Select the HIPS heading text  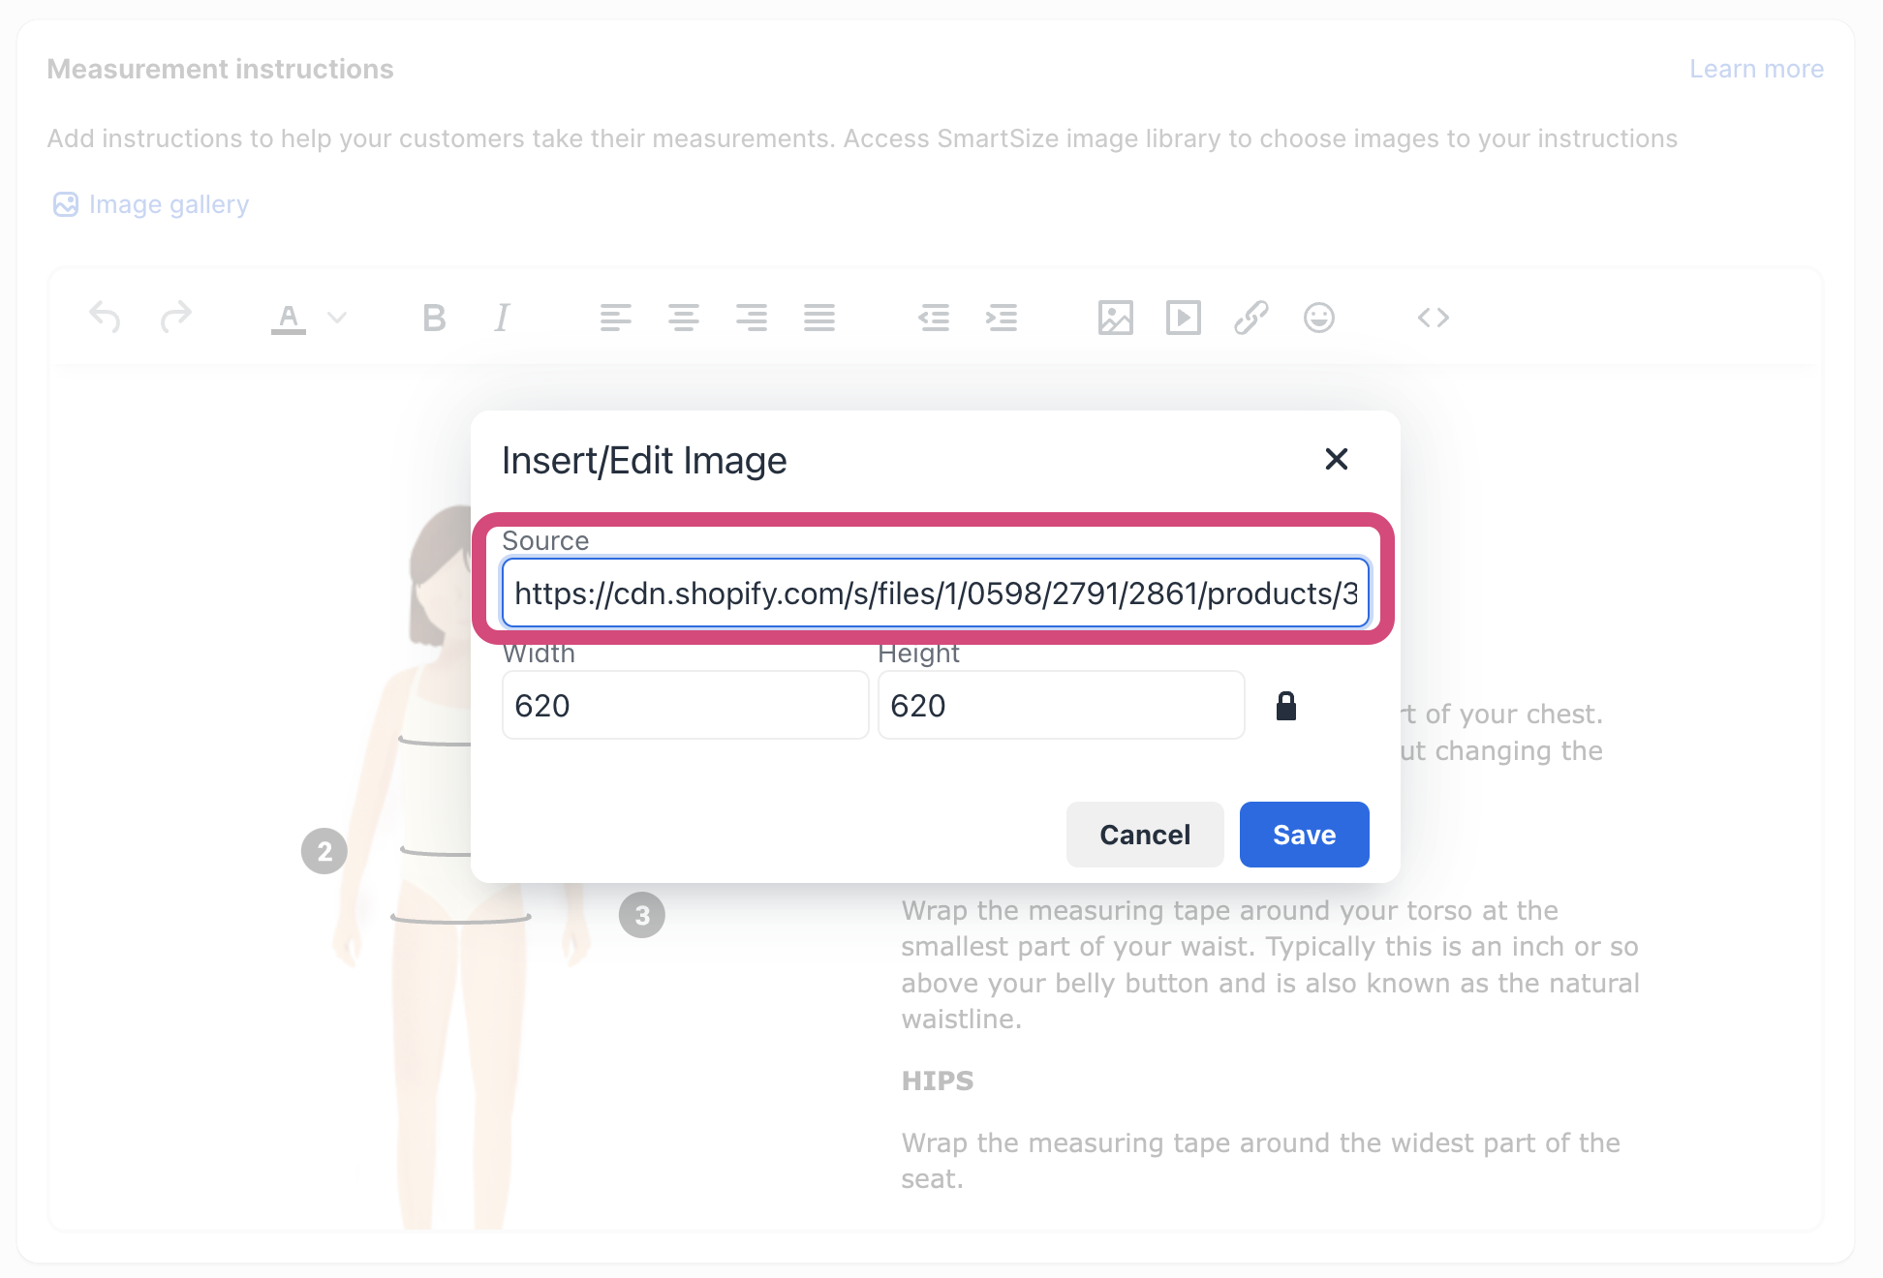click(938, 1080)
